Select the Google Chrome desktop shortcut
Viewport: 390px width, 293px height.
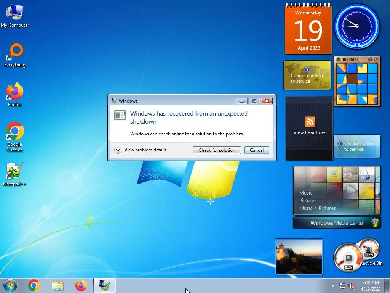(x=15, y=137)
